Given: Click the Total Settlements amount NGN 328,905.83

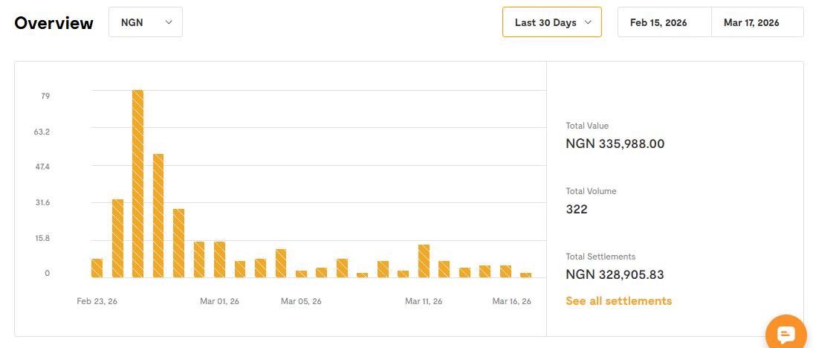Looking at the screenshot, I should 615,274.
